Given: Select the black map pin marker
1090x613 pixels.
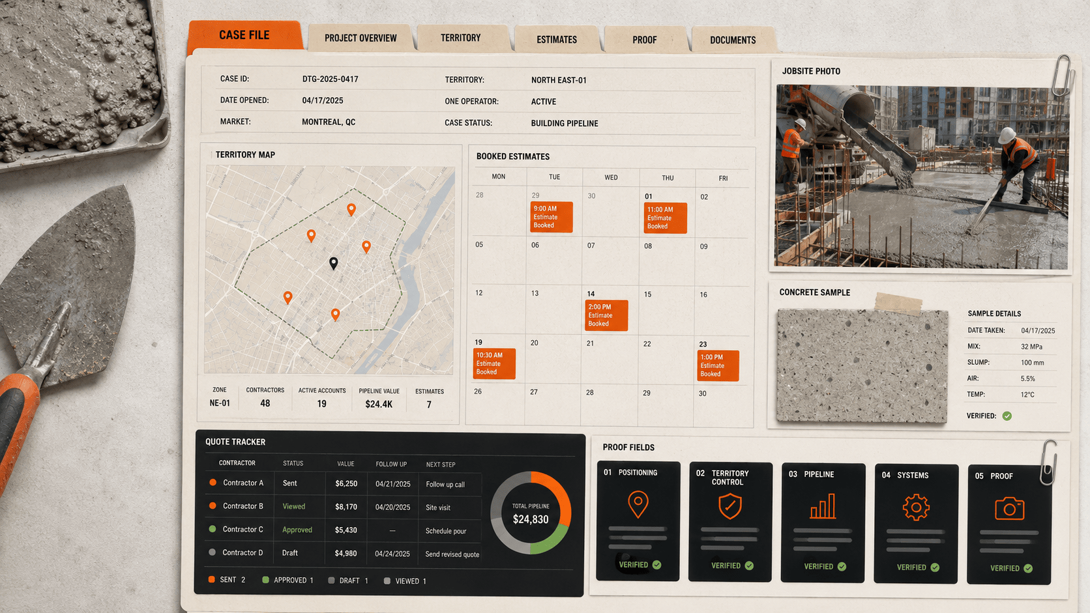Looking at the screenshot, I should [x=333, y=263].
